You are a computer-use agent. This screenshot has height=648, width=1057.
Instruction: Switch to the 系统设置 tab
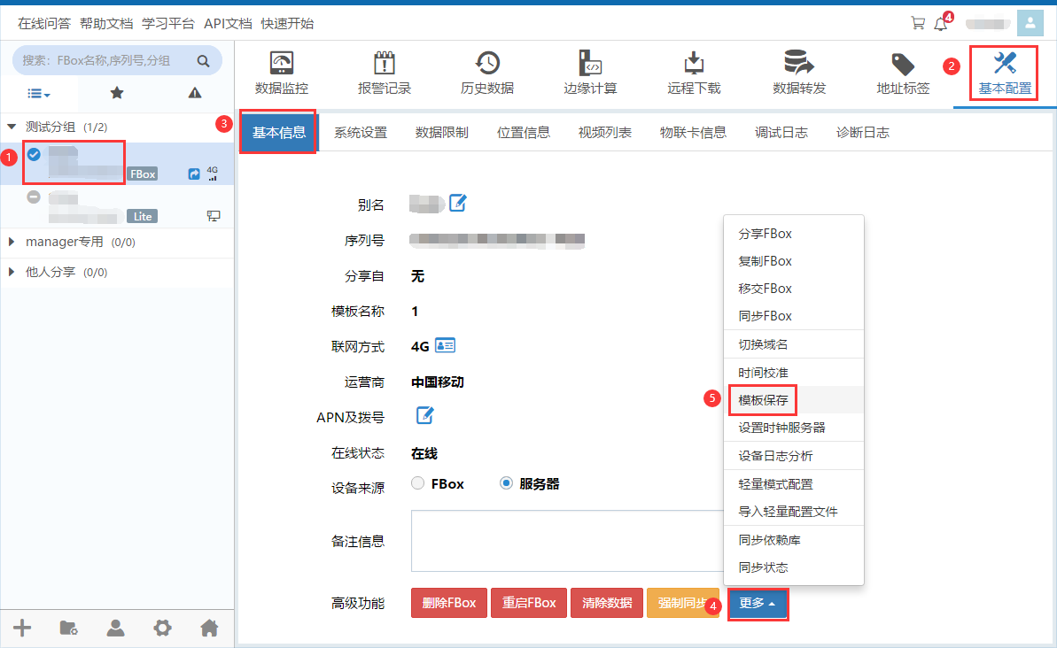361,133
